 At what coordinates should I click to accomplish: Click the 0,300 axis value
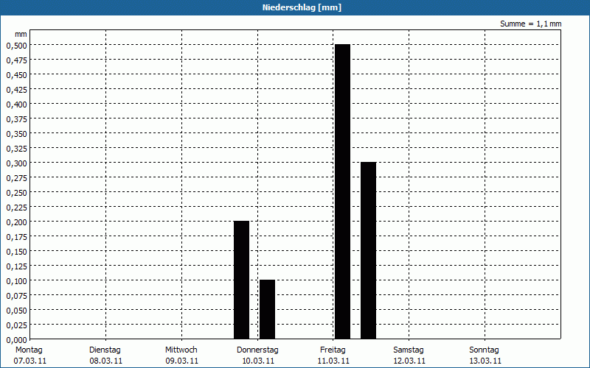[x=17, y=163]
